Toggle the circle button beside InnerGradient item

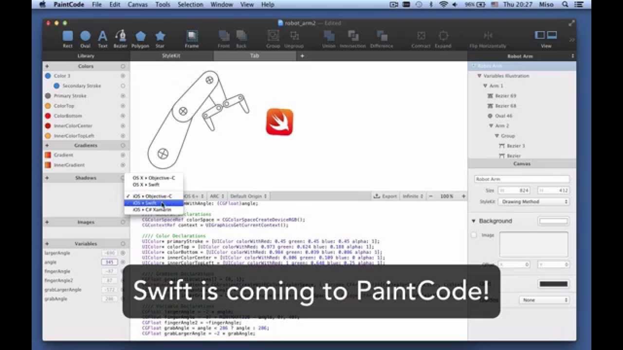pos(123,165)
